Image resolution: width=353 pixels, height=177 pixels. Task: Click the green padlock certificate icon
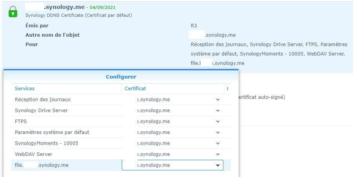coord(13,11)
